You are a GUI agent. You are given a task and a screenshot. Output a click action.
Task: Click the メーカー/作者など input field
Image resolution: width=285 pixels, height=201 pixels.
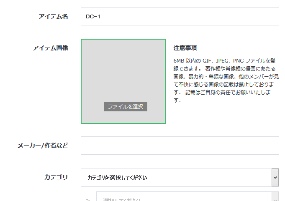coord(180,146)
